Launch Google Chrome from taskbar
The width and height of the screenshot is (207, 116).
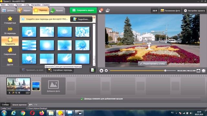click(23, 113)
